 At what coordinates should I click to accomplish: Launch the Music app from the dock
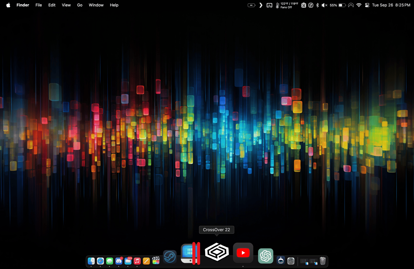pos(137,261)
